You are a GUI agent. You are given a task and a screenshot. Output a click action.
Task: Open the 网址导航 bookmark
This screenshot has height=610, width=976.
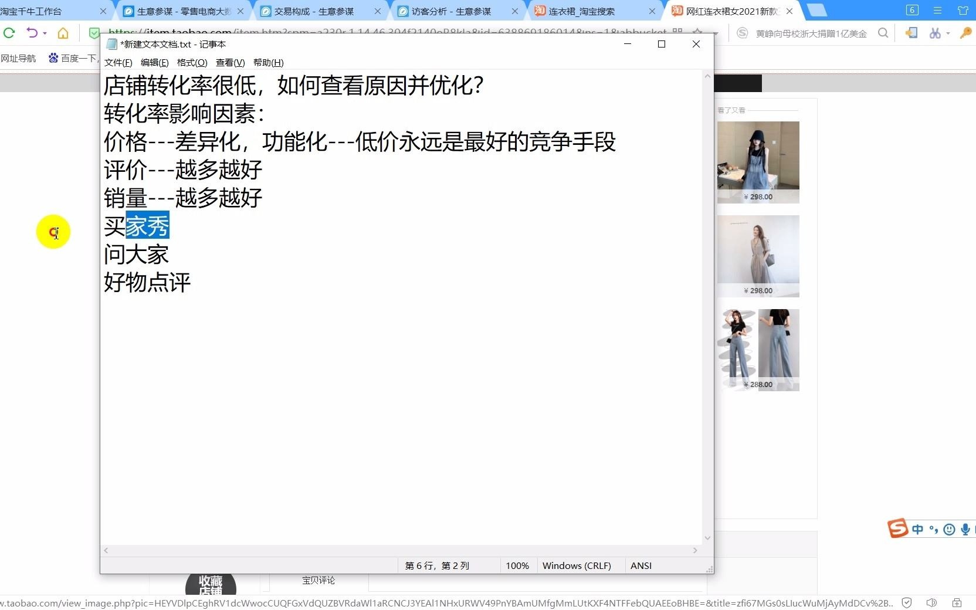point(18,58)
